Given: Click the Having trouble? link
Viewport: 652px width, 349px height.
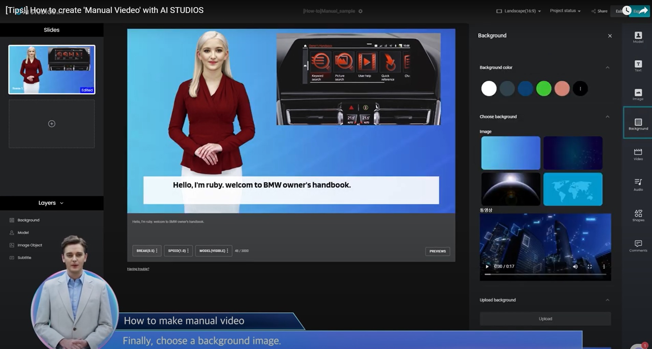Looking at the screenshot, I should pos(138,269).
